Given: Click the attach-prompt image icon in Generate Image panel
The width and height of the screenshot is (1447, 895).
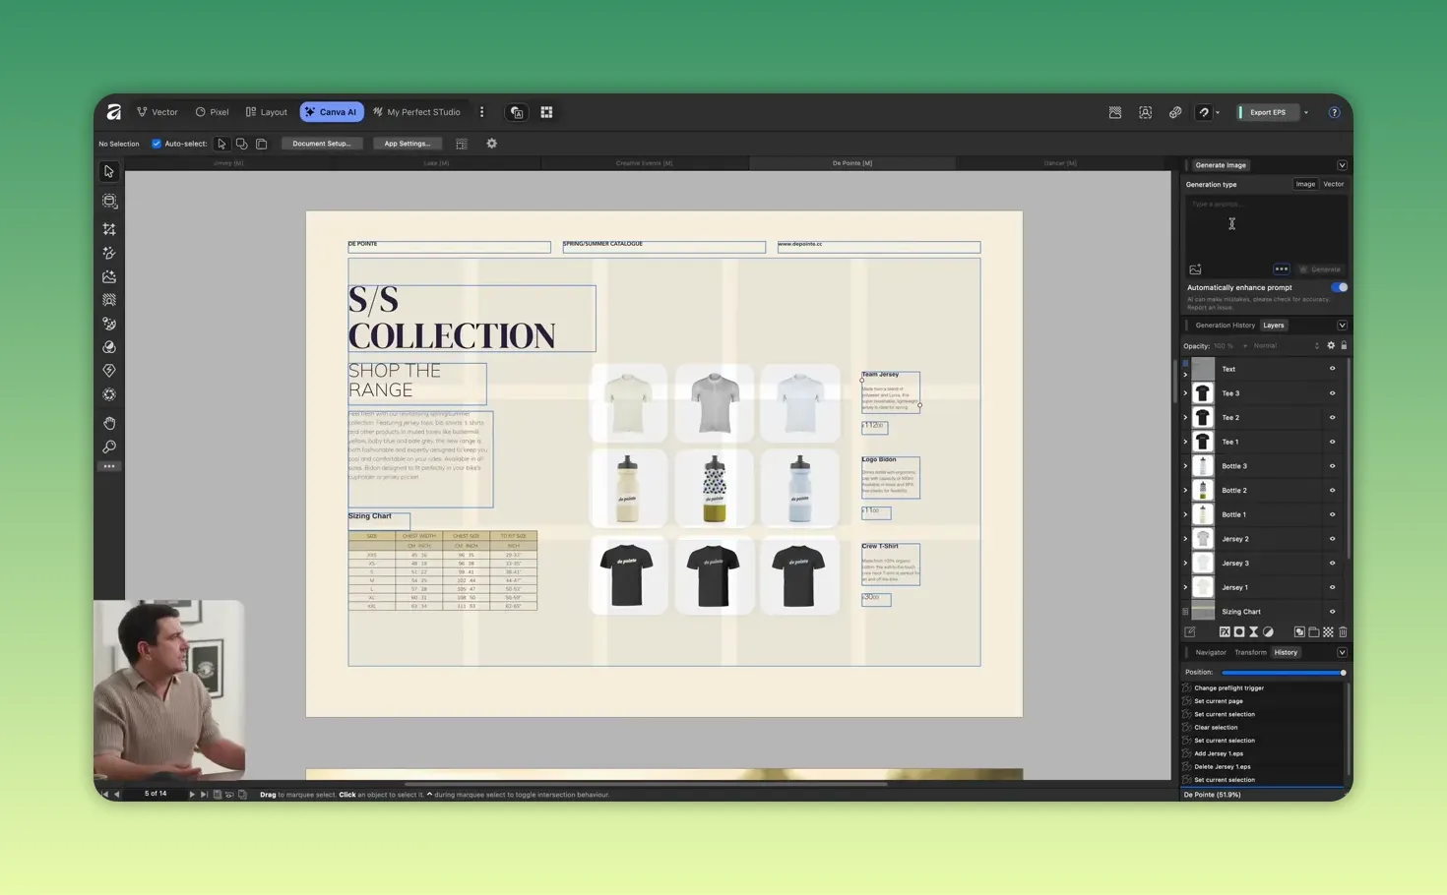Looking at the screenshot, I should [x=1195, y=268].
